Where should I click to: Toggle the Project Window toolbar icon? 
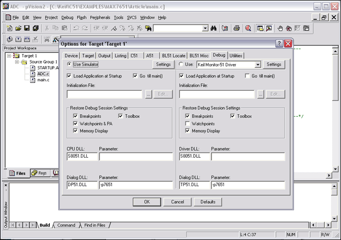point(260,28)
